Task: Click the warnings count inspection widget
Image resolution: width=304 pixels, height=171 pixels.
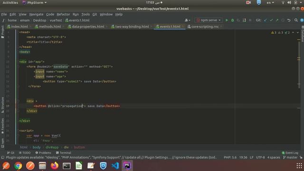Action: [x=281, y=33]
